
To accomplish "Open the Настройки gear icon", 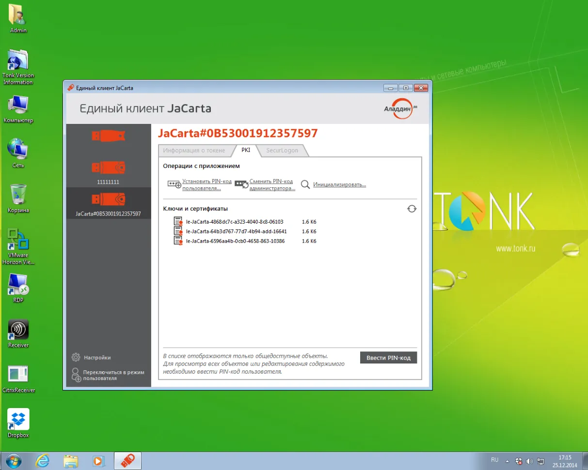I will pyautogui.click(x=76, y=357).
